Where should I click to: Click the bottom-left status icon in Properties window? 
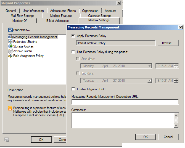[x=7, y=140]
